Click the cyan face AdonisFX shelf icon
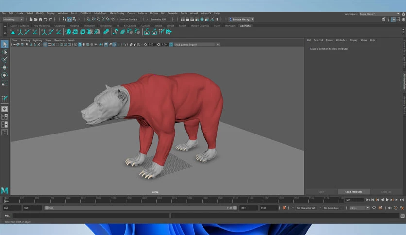The image size is (406, 235). 68,32
